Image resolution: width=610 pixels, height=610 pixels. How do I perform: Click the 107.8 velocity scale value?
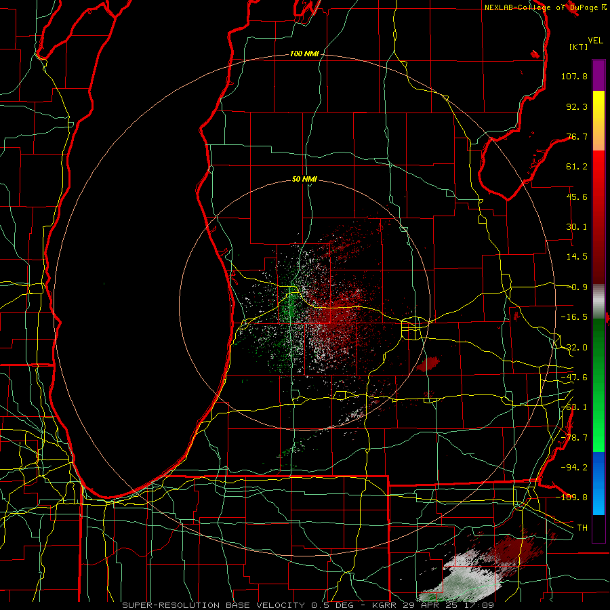574,76
